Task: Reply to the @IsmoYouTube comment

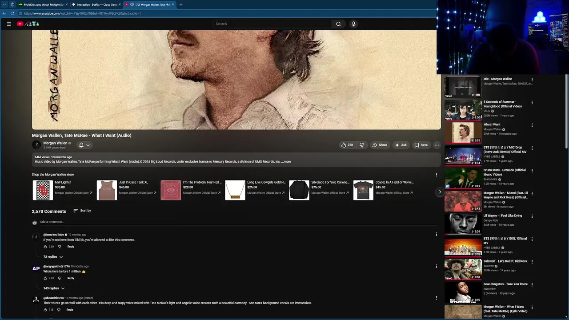Action: click(x=71, y=247)
